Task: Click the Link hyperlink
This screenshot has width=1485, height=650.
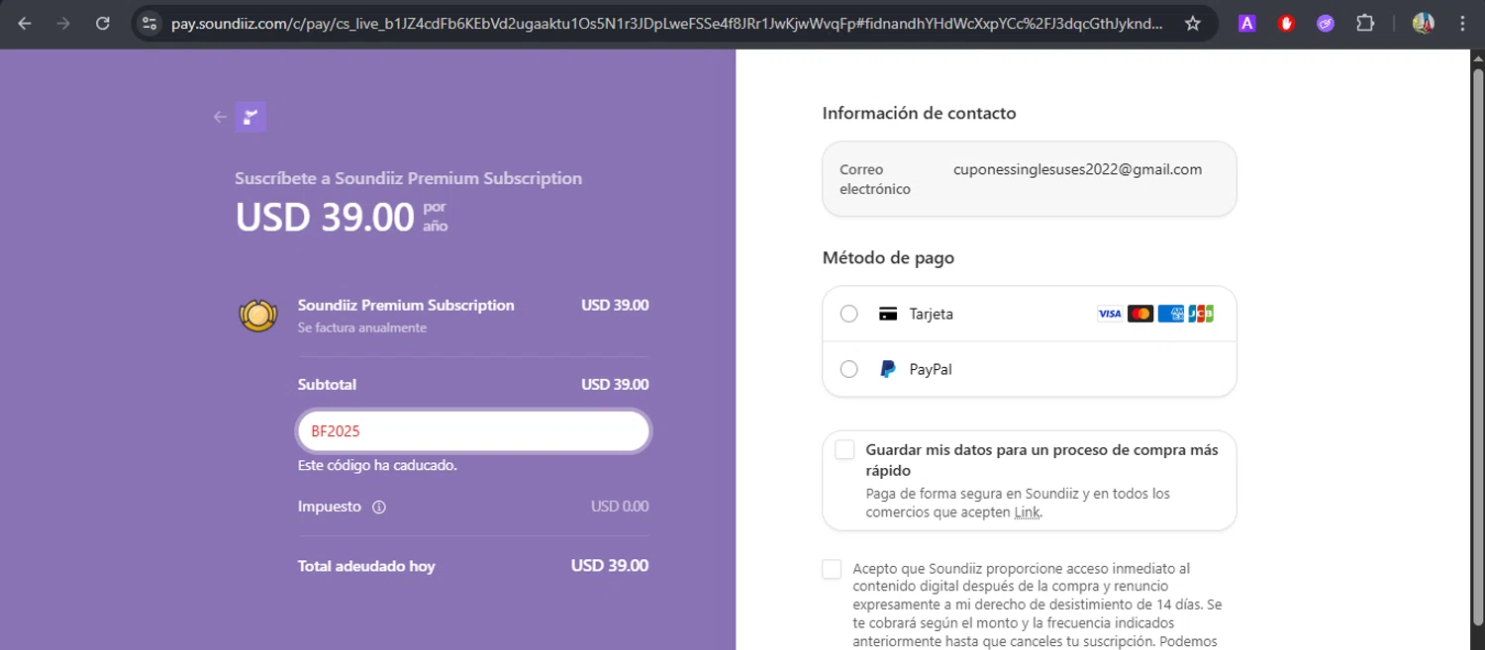Action: click(x=1027, y=512)
